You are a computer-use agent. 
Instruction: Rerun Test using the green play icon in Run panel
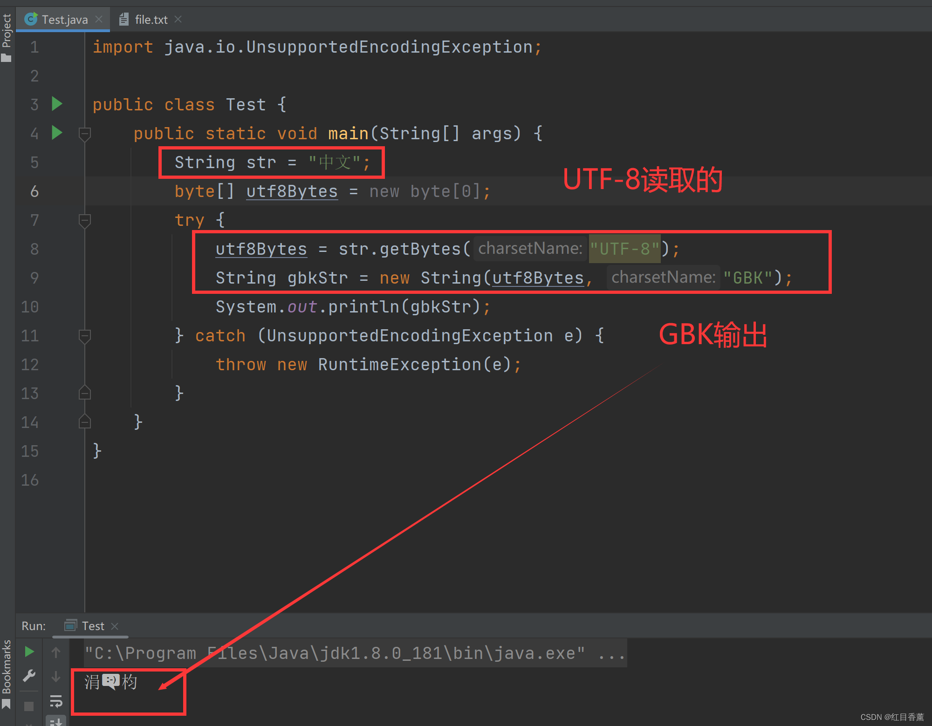[29, 651]
